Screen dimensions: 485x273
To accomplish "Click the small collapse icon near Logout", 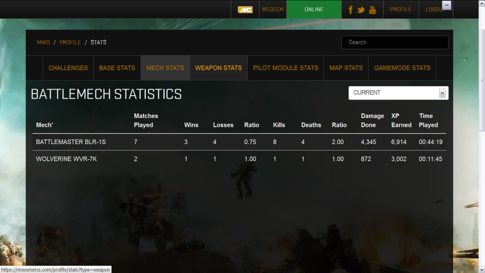I will tap(447, 5).
